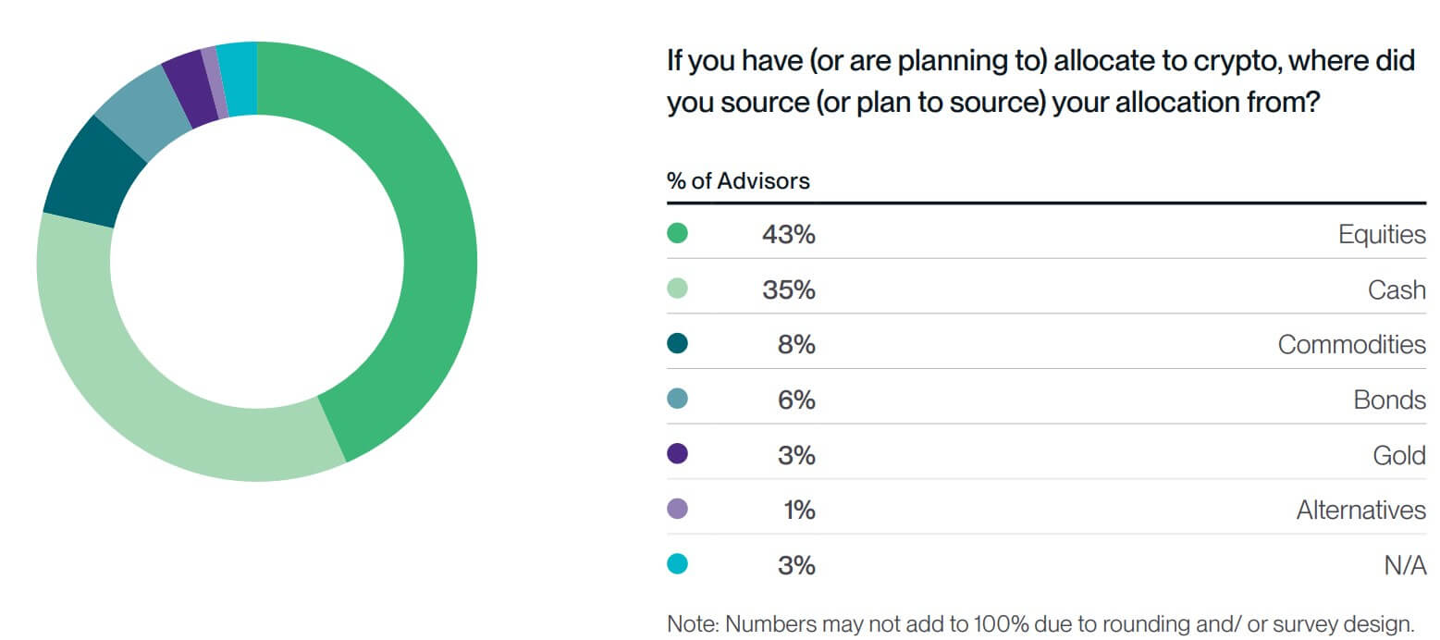1440x640 pixels.
Task: Click the Equities row label
Action: tap(1382, 234)
